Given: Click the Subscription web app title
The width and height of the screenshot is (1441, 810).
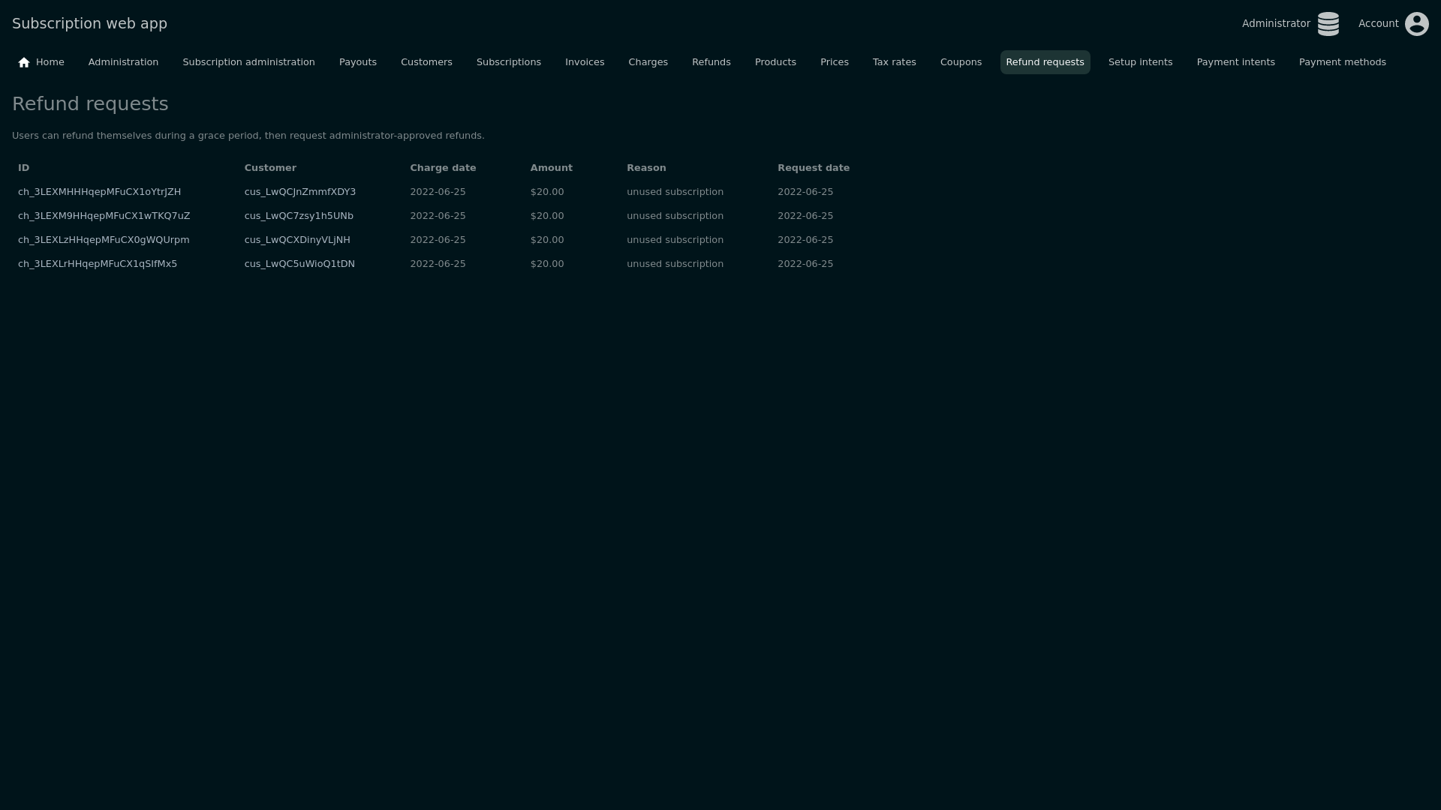Looking at the screenshot, I should 89,23.
